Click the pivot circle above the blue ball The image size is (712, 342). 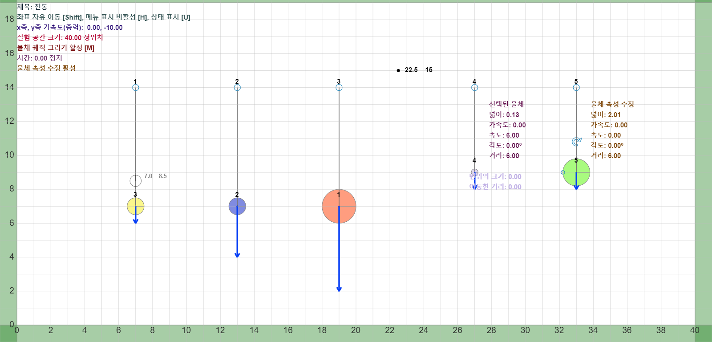pyautogui.click(x=237, y=88)
